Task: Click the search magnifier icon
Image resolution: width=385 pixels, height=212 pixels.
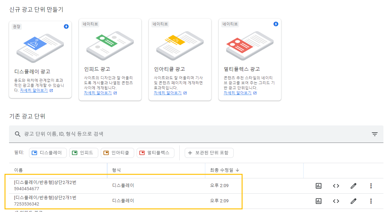Action: [x=17, y=134]
